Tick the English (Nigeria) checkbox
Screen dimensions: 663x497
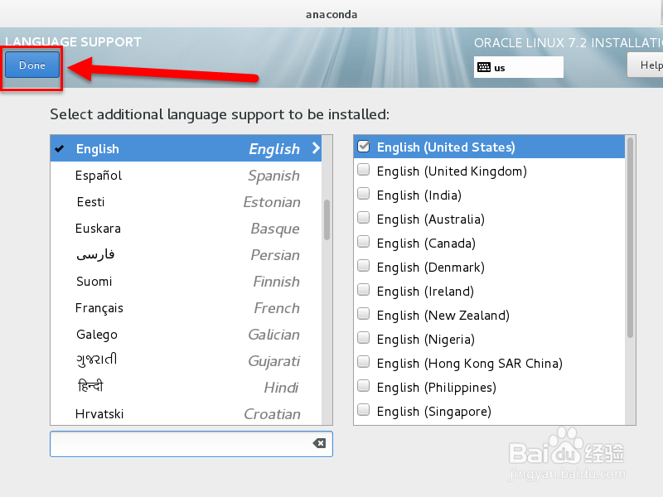[363, 338]
